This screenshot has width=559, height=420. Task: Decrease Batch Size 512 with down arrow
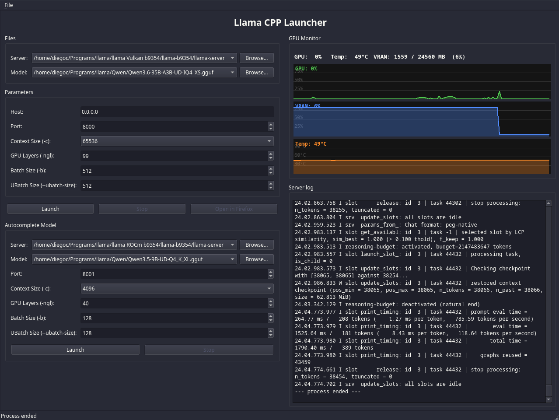click(x=271, y=173)
